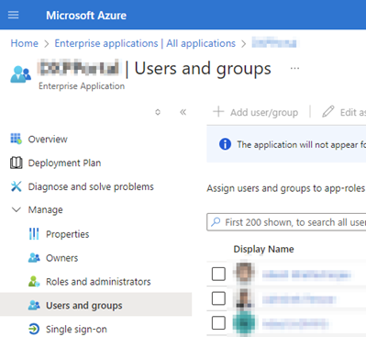366x337 pixels.
Task: Open the second user's blurred name link
Action: pyautogui.click(x=299, y=299)
